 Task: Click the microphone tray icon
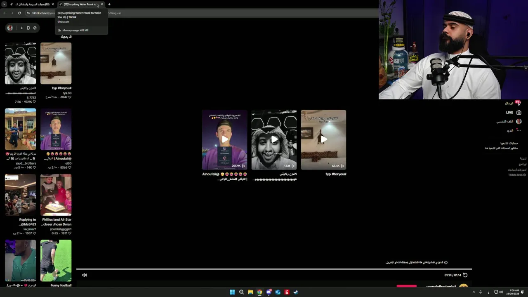481,292
